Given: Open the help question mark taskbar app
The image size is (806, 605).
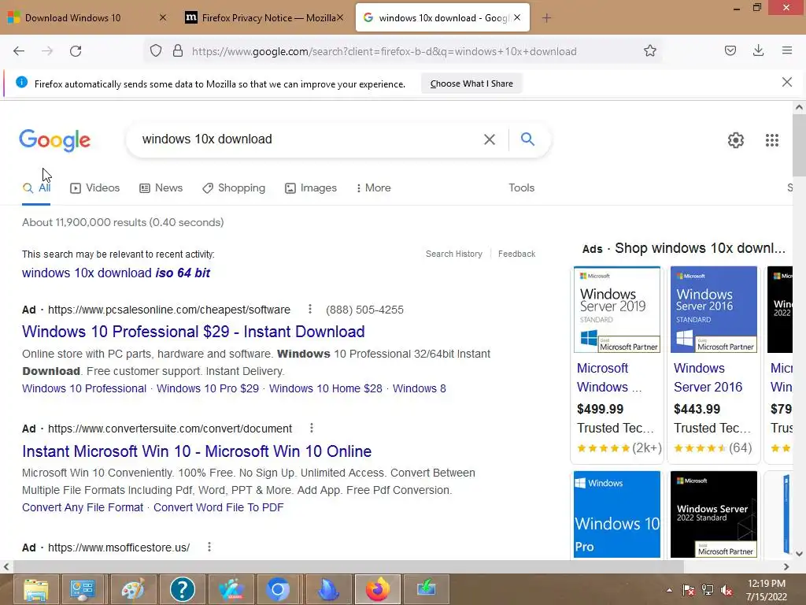Looking at the screenshot, I should pos(182,589).
